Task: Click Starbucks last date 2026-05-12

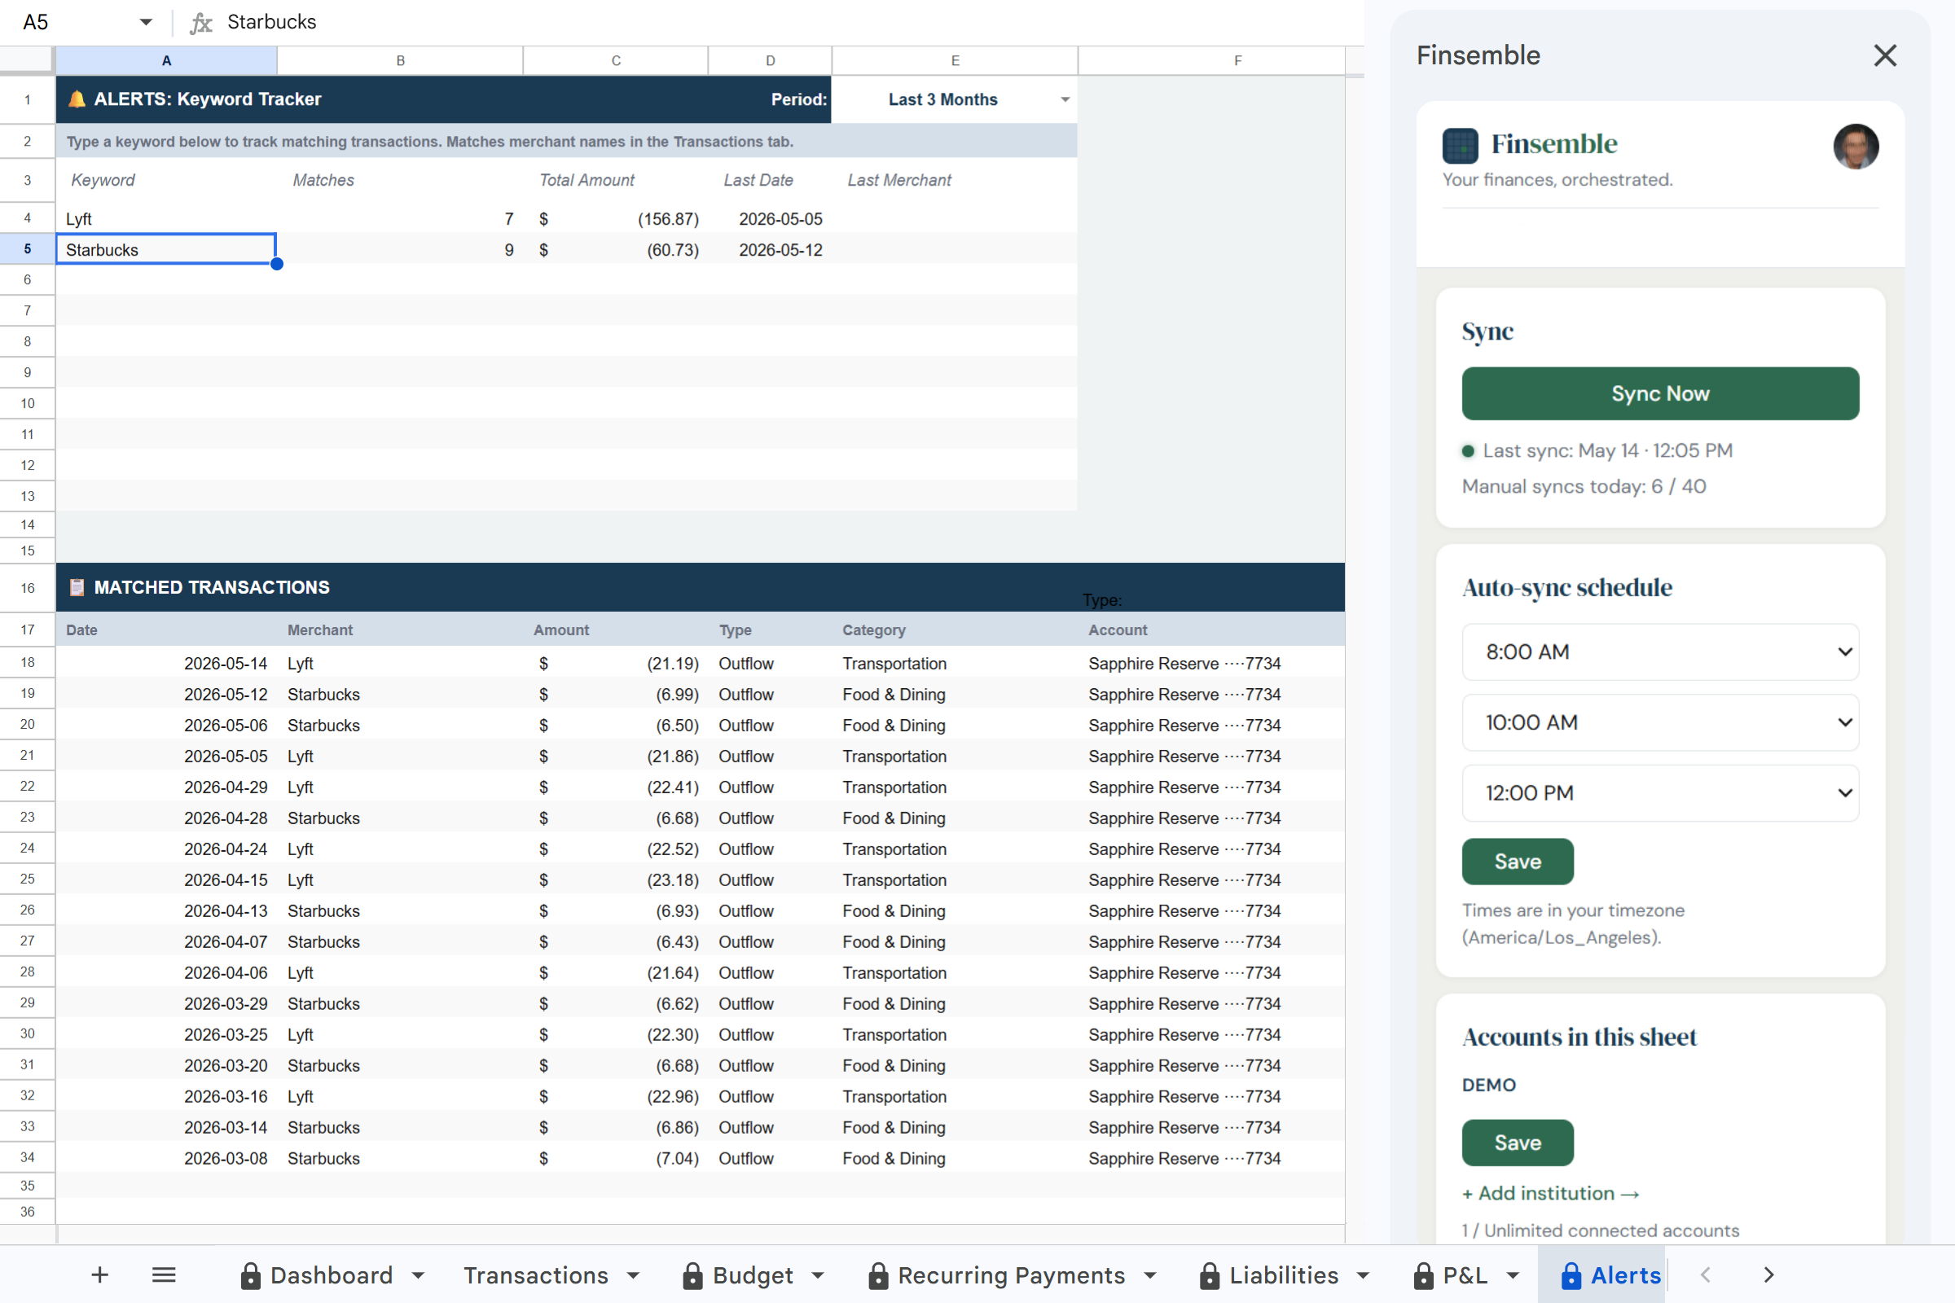Action: point(771,249)
